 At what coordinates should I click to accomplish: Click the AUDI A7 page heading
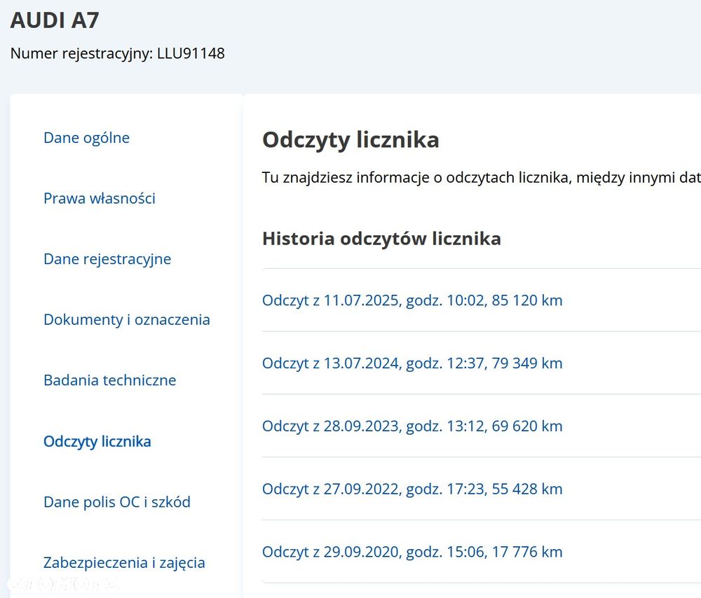(55, 20)
